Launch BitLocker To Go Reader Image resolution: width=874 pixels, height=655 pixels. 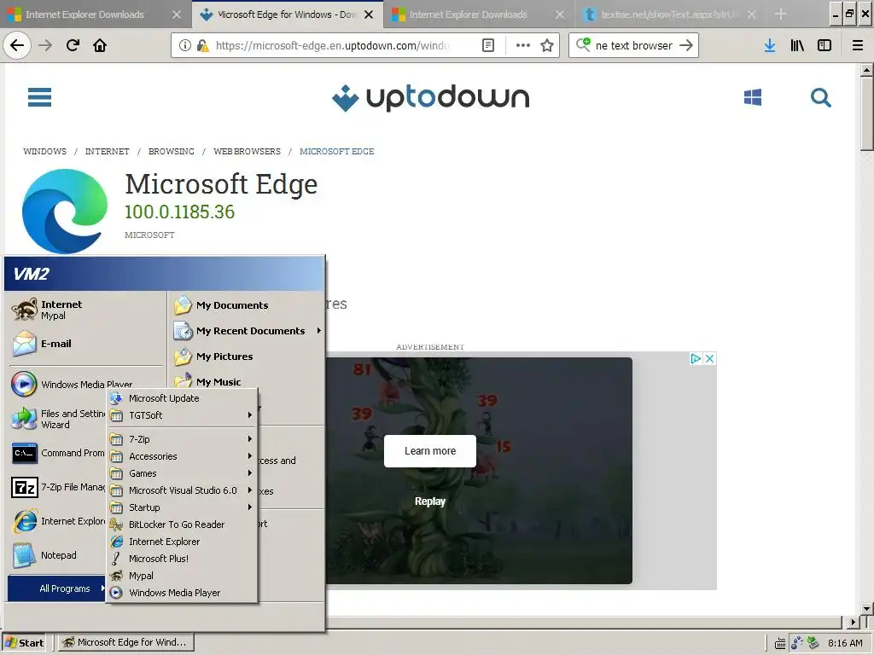[183, 525]
